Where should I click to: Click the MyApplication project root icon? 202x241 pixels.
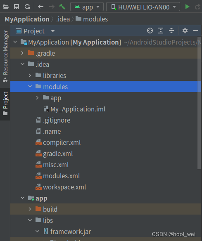click(x=24, y=42)
